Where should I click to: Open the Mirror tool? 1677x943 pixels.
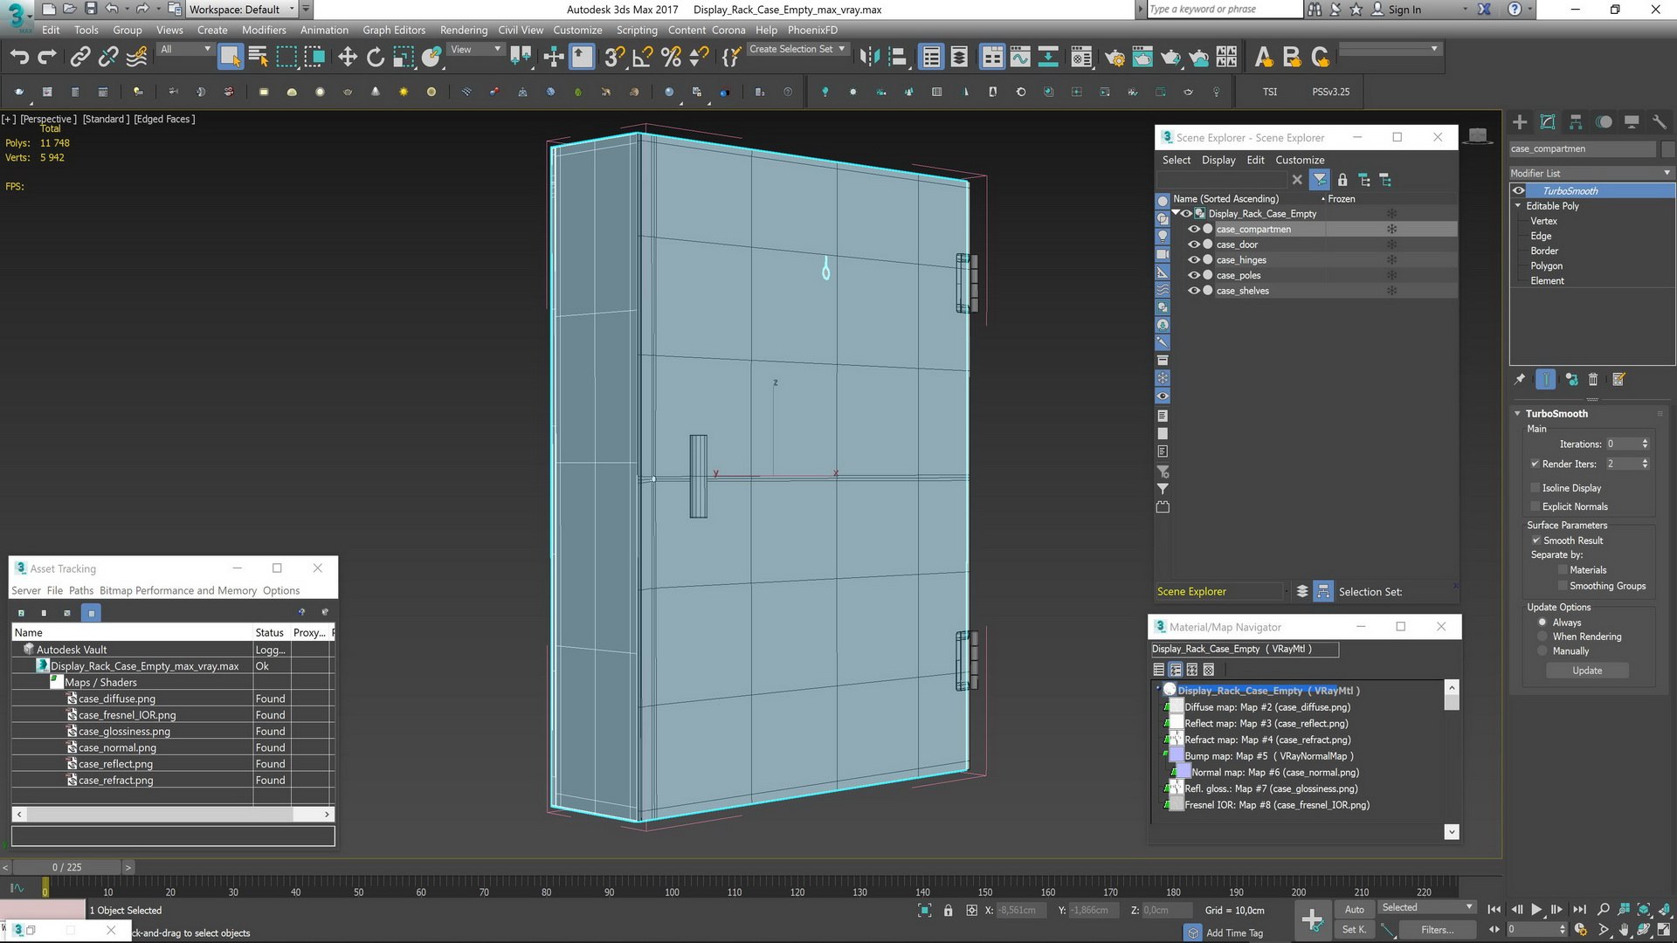coord(868,58)
